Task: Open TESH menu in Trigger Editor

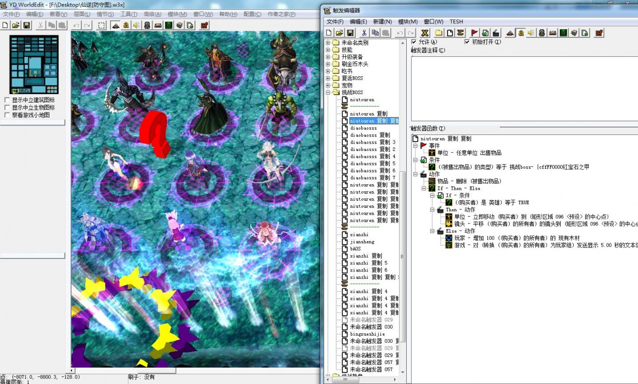Action: point(456,22)
